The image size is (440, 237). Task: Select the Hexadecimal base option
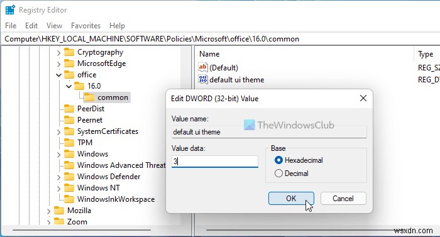(x=299, y=160)
